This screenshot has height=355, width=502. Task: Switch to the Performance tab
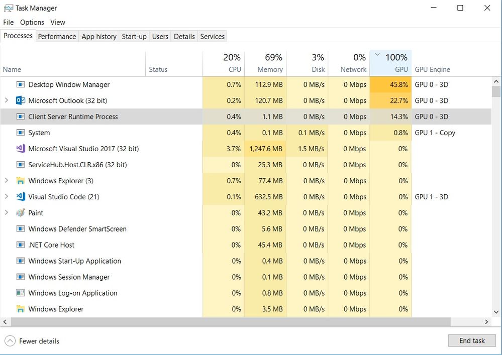coord(57,37)
